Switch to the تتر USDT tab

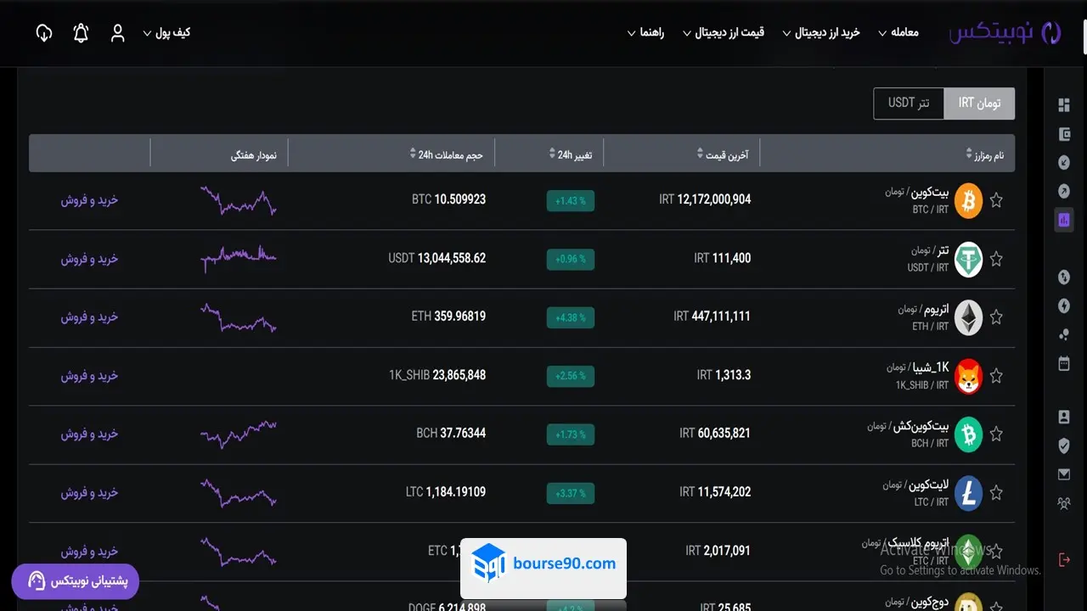(x=908, y=103)
